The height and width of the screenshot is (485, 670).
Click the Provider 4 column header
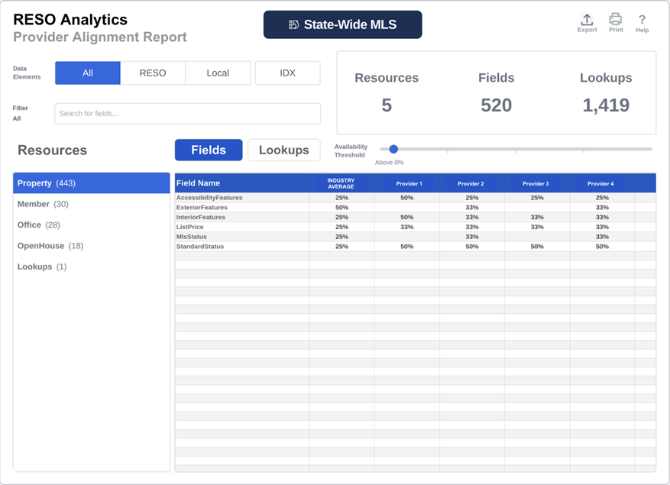[x=600, y=184]
